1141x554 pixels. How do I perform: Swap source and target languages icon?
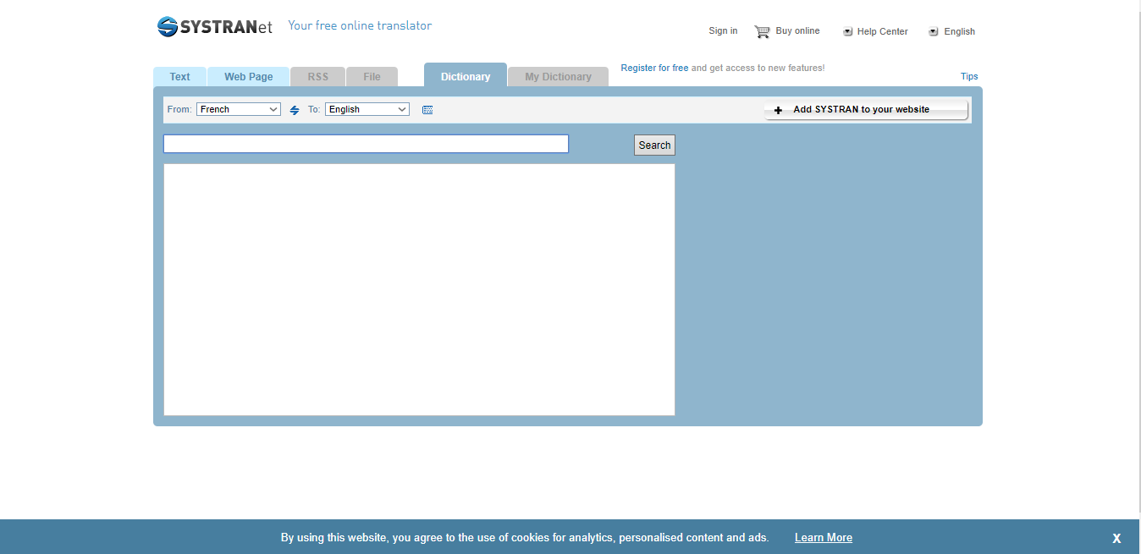pos(295,110)
